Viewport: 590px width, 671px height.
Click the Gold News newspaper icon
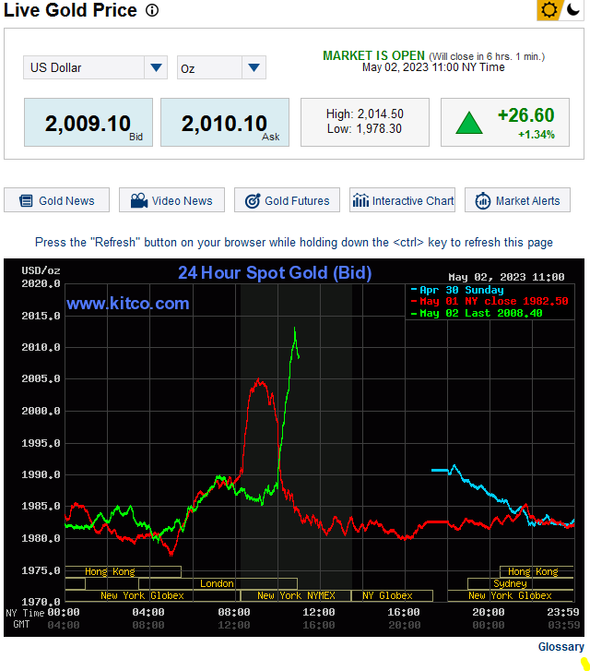coord(26,200)
